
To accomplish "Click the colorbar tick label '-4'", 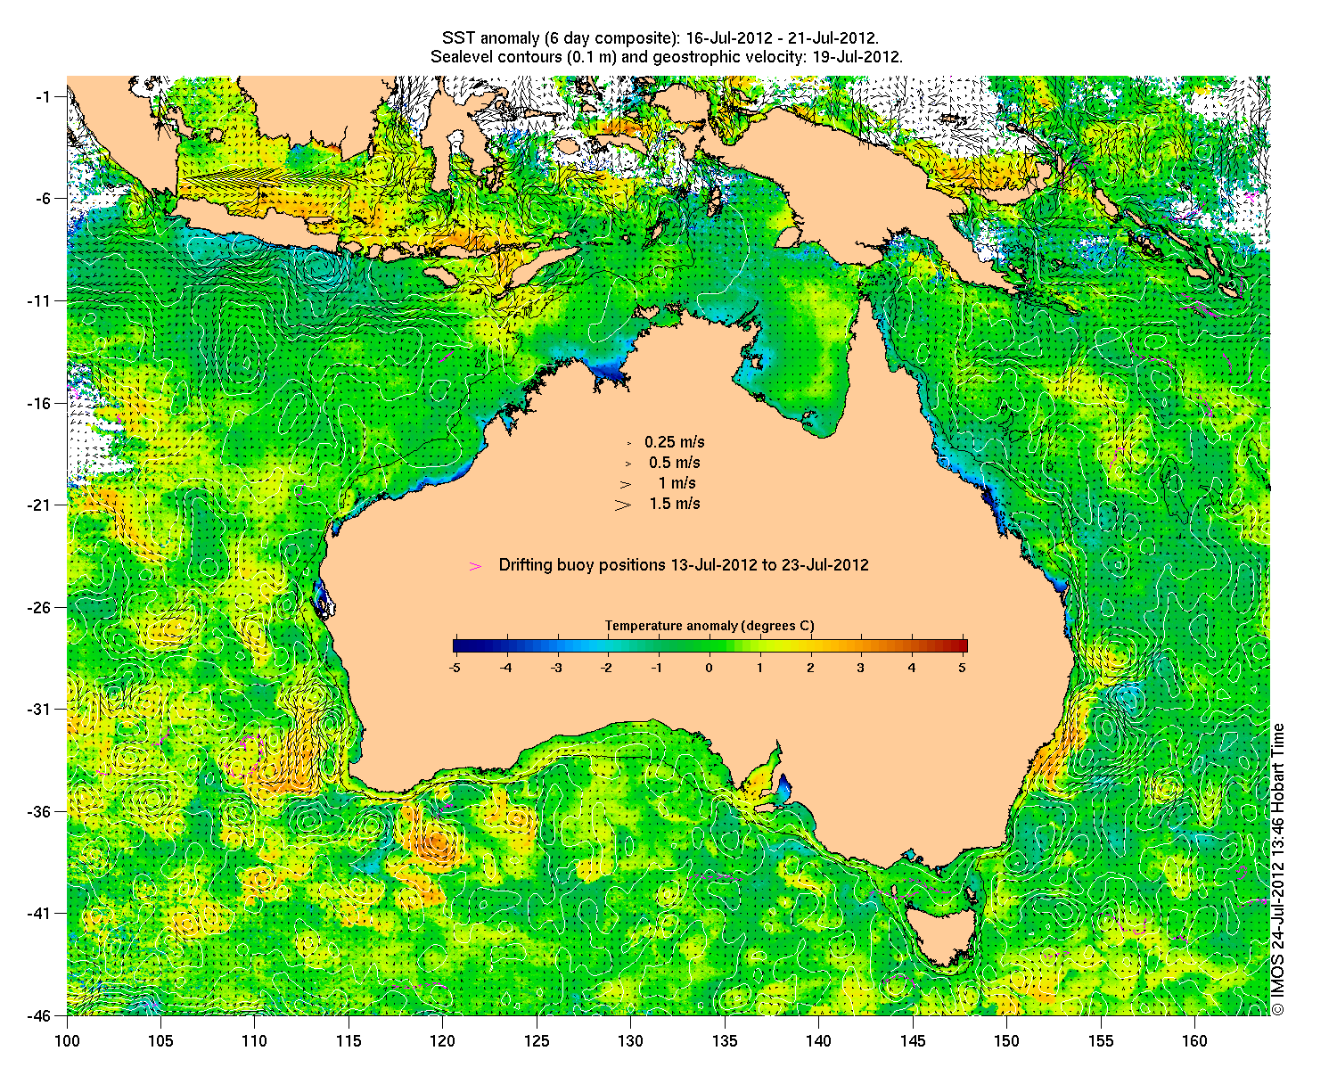I will point(505,667).
